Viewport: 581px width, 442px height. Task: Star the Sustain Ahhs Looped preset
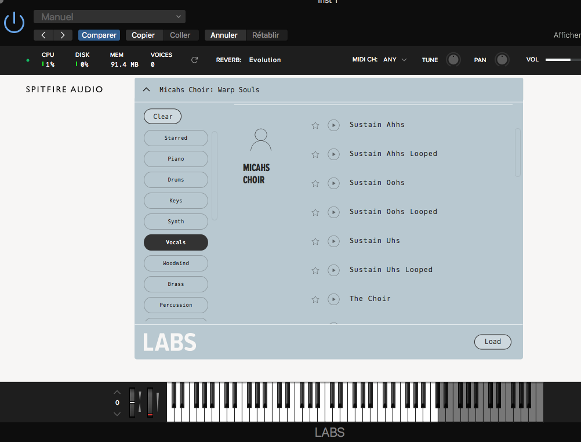point(315,154)
